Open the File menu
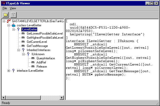This screenshot has width=160, height=106. [5, 8]
